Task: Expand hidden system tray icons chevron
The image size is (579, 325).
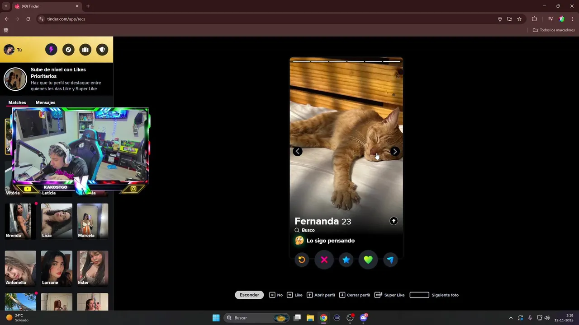Action: 511,318
